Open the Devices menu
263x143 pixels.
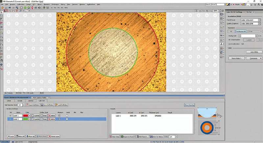[x=75, y=4]
